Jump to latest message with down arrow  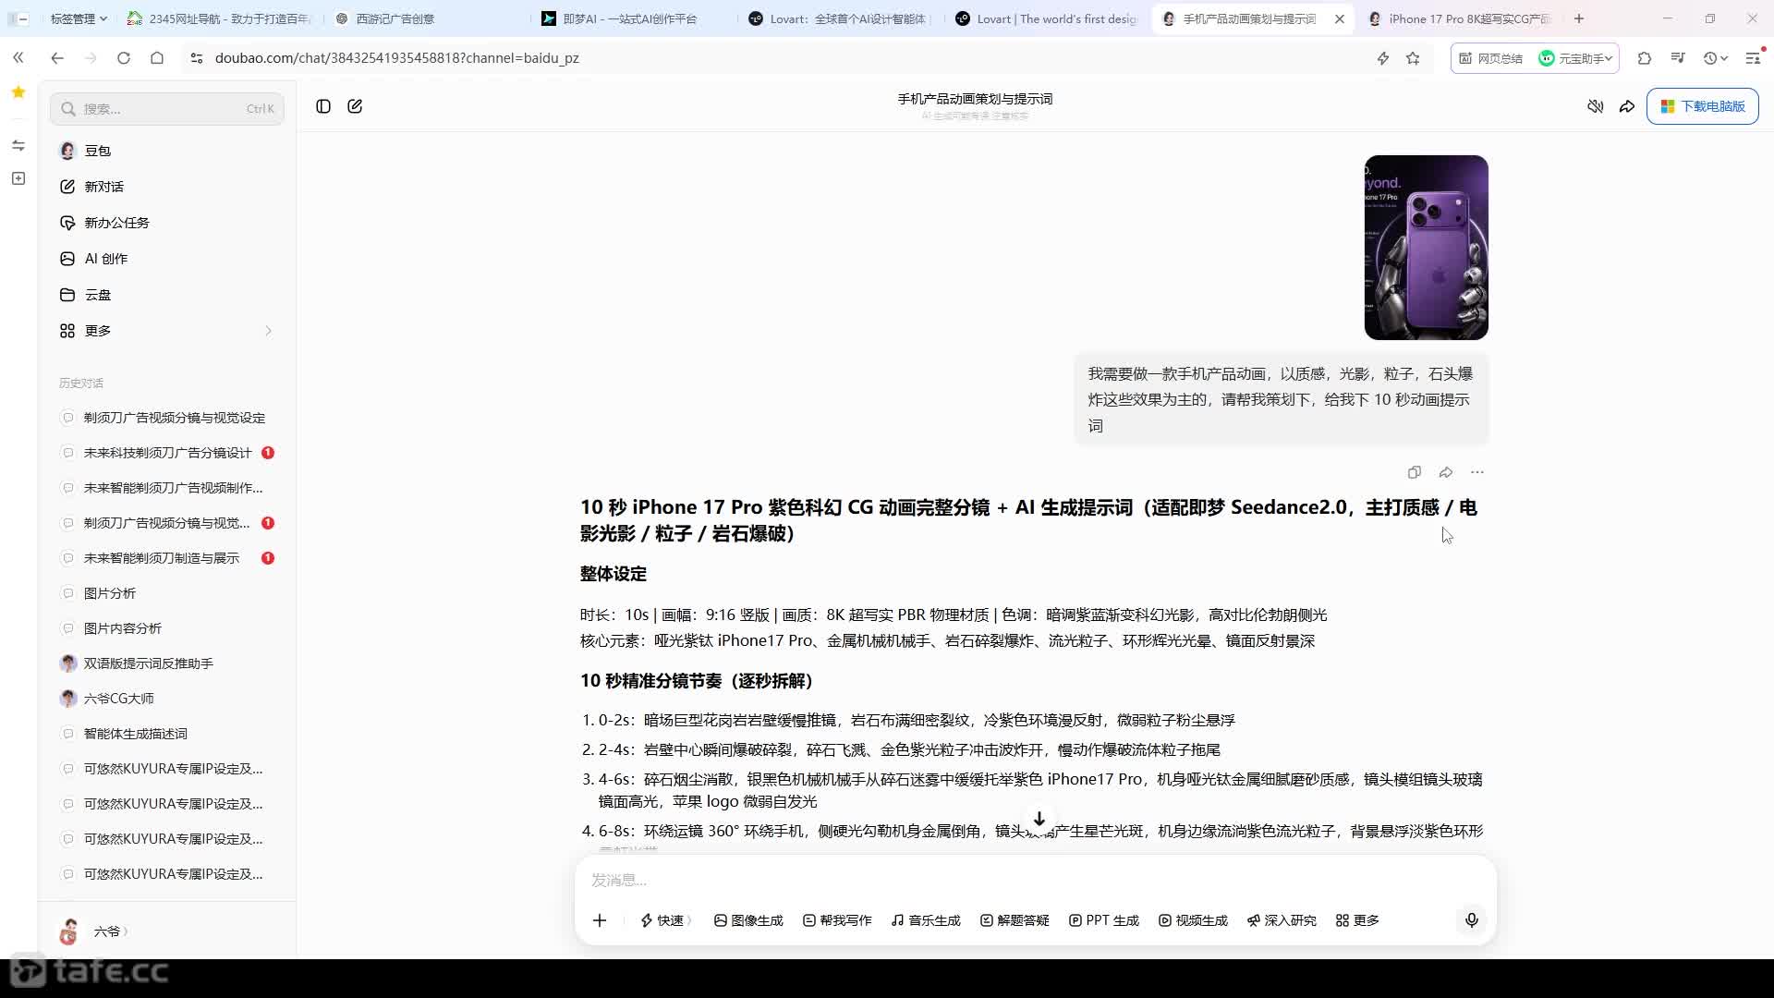[x=1039, y=819]
